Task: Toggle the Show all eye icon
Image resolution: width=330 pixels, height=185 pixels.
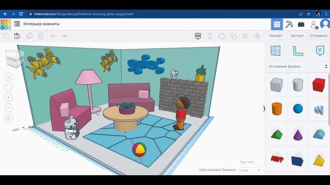Action: (x=198, y=36)
